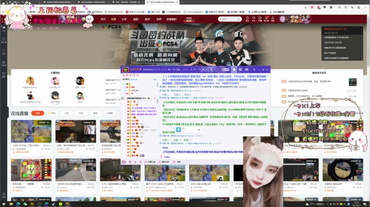370x207 pixels.
Task: Open 2021PUBG SHOW in banner side list
Action: [x=332, y=43]
